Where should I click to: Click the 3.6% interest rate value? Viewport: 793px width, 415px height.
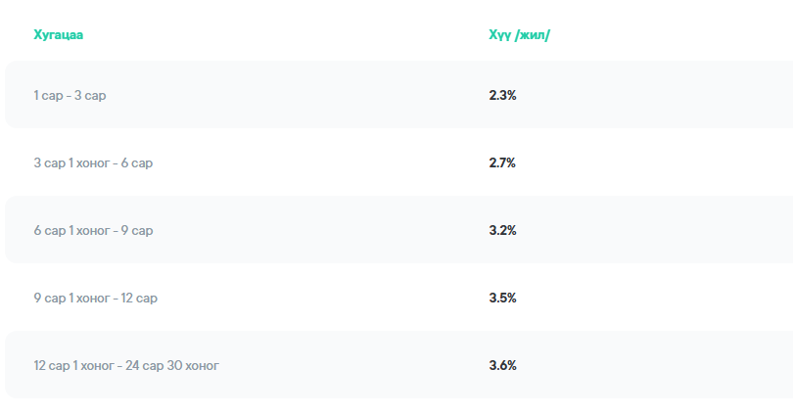(502, 365)
